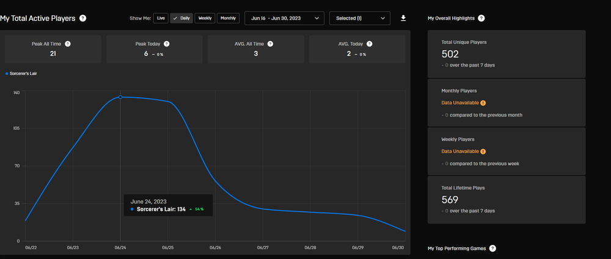
Task: Click the Show Me: label
Action: click(x=141, y=18)
